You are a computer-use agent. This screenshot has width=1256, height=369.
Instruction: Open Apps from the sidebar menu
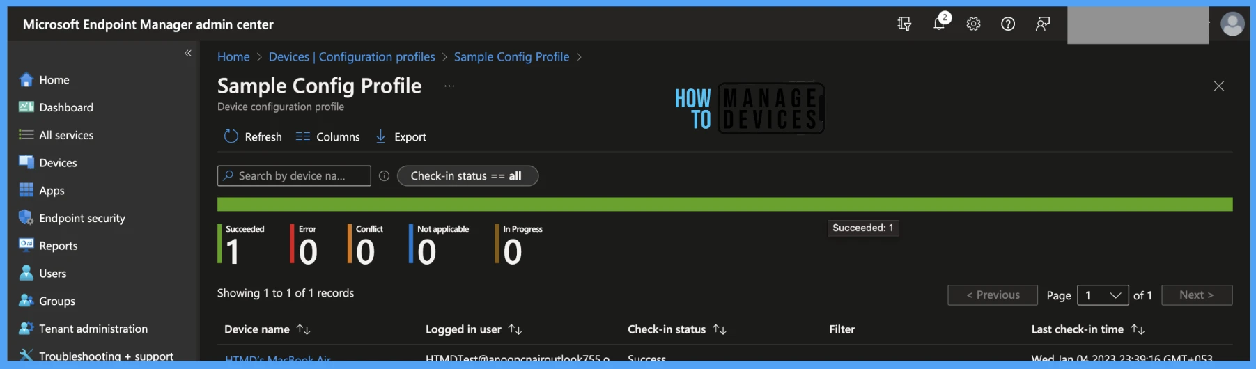coord(52,190)
